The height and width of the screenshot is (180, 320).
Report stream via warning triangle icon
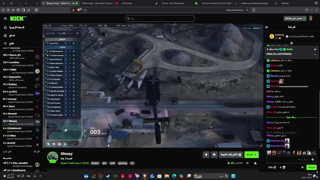255,163
